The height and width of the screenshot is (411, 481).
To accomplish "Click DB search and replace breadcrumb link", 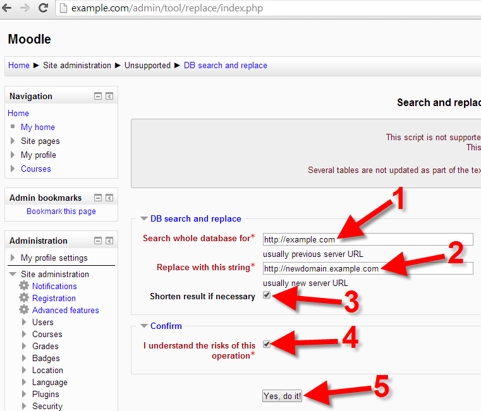I will [226, 65].
